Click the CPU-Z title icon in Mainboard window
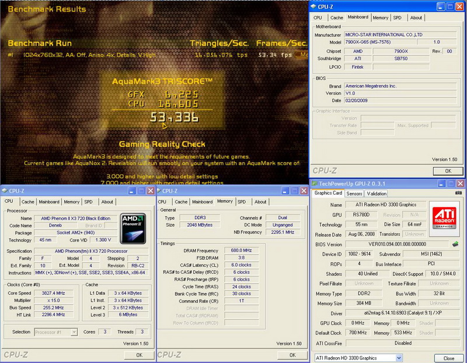Screen dimensions: 467x363 (313, 6)
